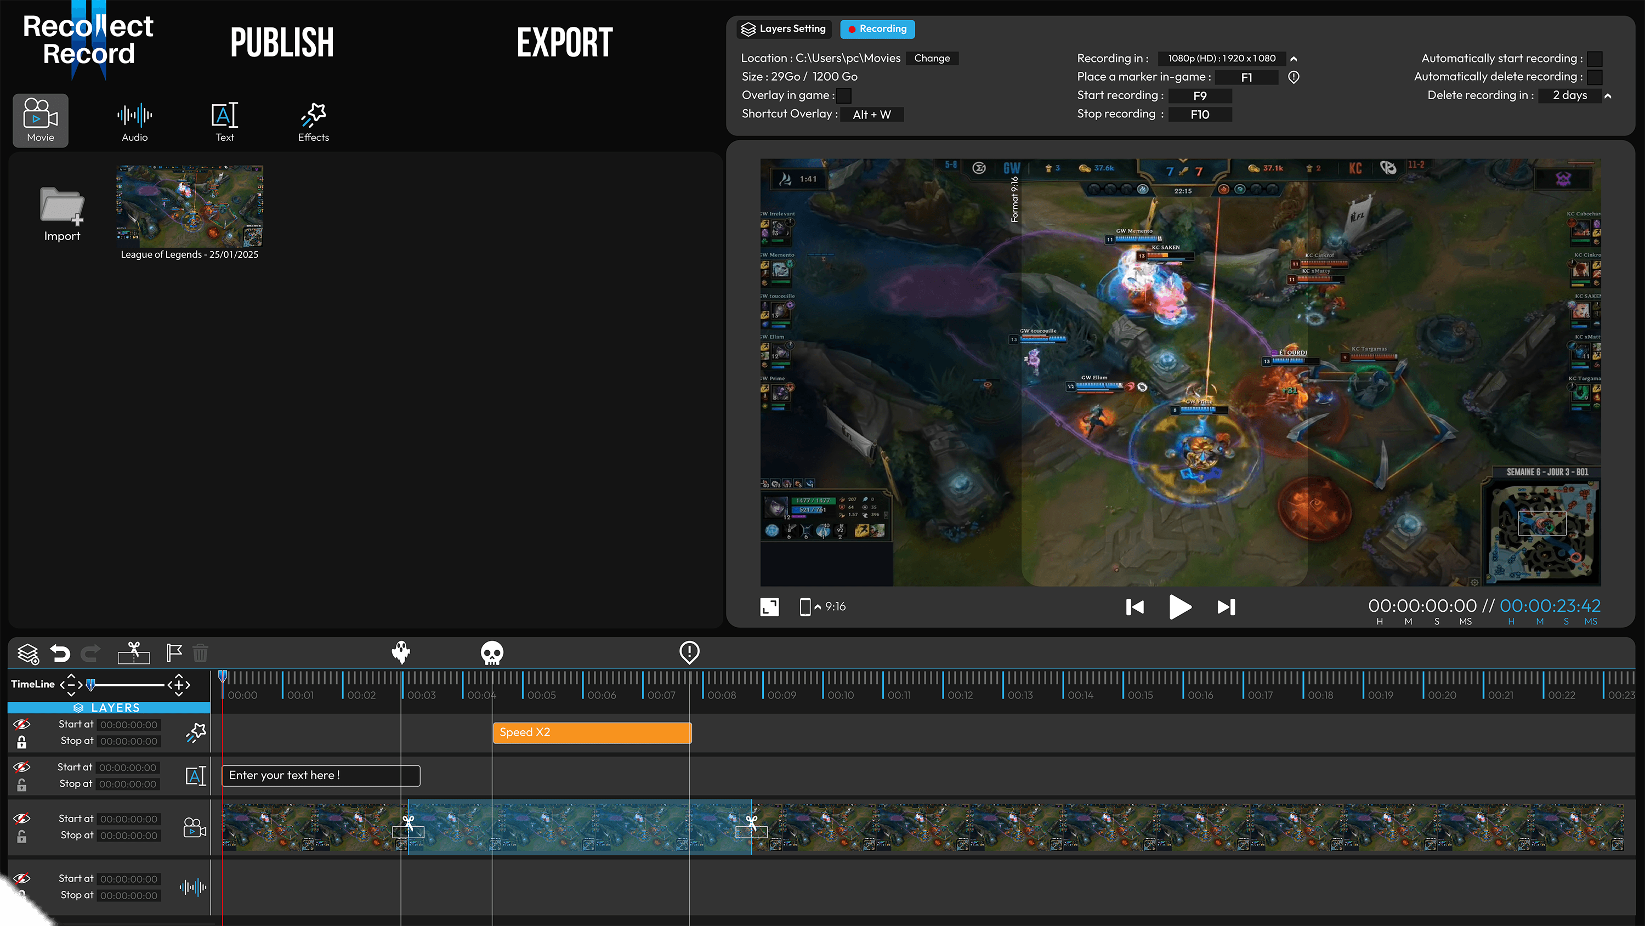This screenshot has width=1645, height=926.
Task: Click the exclamation pin marker above the timeline
Action: [690, 652]
